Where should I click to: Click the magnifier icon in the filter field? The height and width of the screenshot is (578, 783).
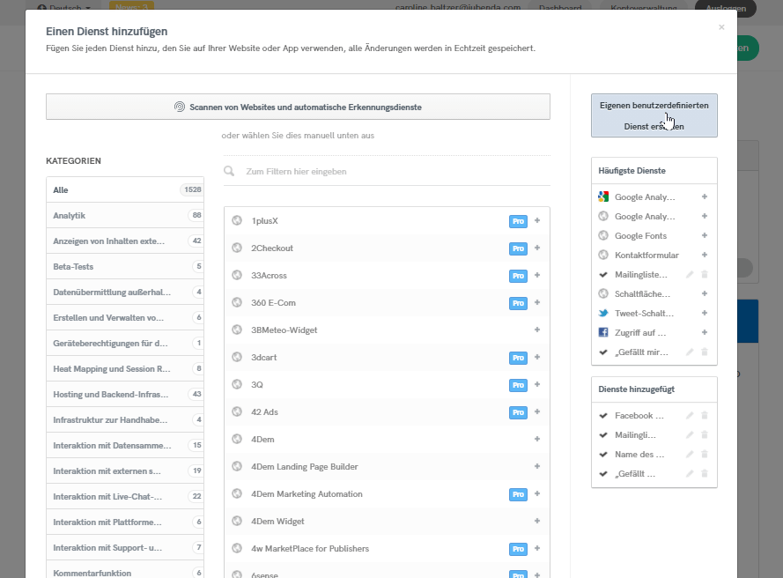pyautogui.click(x=230, y=172)
